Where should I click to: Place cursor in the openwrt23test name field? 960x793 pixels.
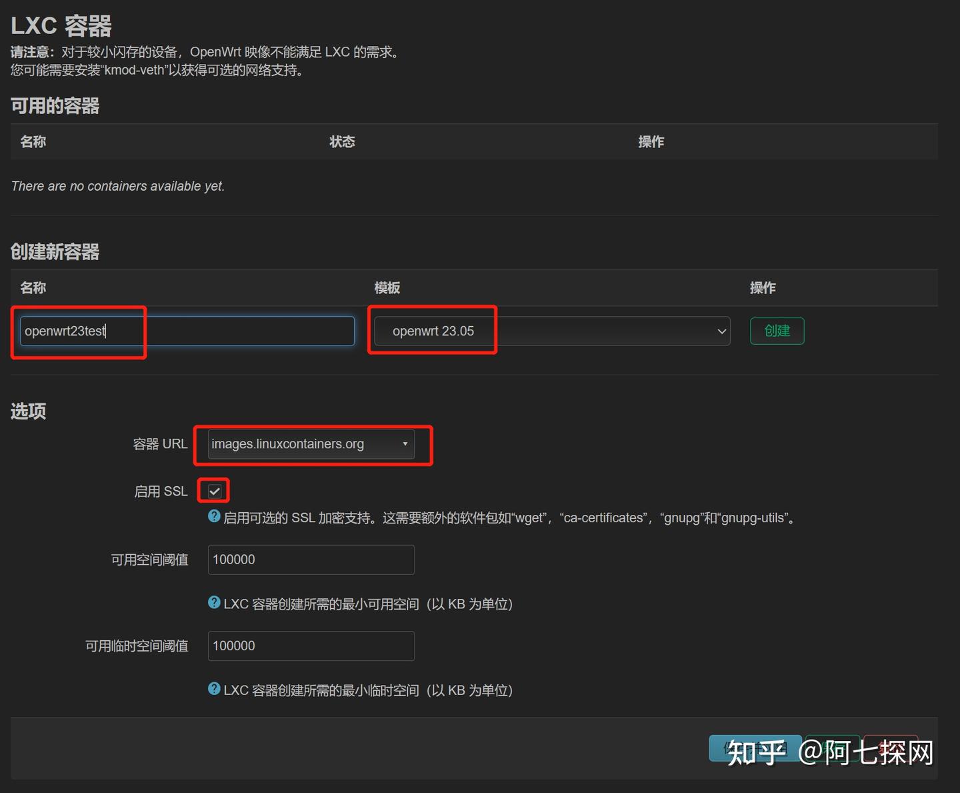click(x=183, y=331)
